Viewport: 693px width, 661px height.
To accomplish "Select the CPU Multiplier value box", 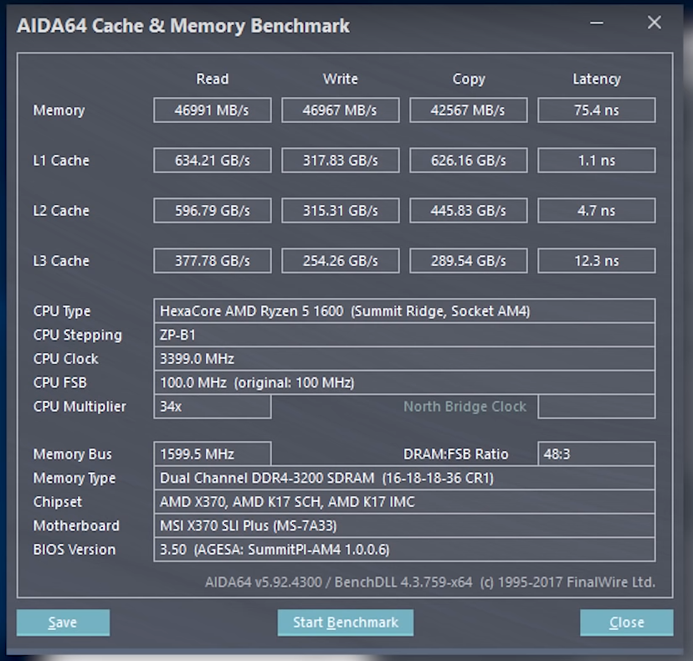I will tap(212, 407).
